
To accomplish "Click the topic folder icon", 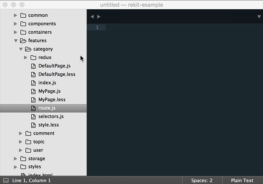I will [28, 142].
